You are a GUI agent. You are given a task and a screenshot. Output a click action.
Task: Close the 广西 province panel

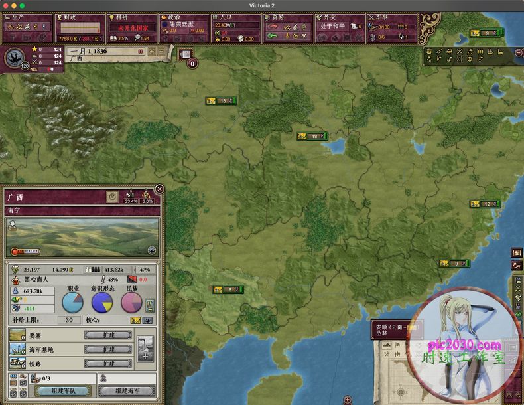(159, 189)
